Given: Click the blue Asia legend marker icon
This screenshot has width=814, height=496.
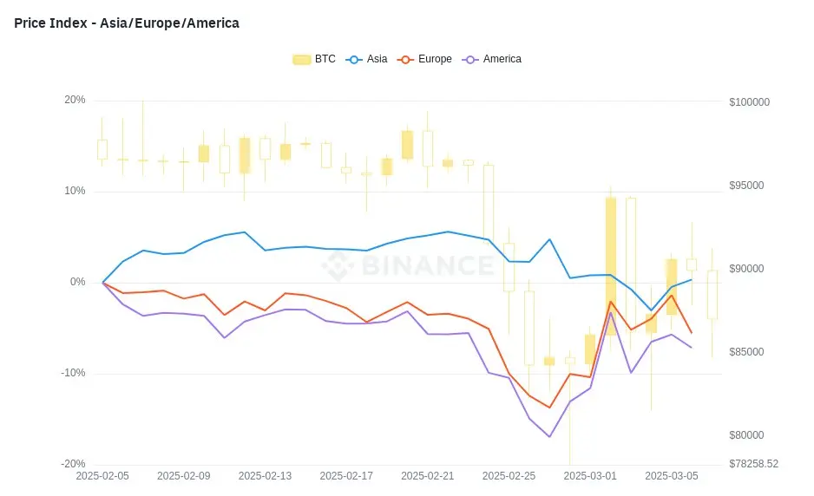Looking at the screenshot, I should 354,59.
